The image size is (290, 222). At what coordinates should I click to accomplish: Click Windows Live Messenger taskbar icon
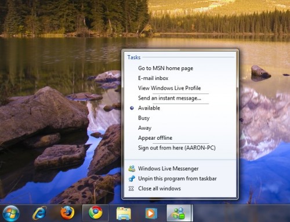point(179,213)
